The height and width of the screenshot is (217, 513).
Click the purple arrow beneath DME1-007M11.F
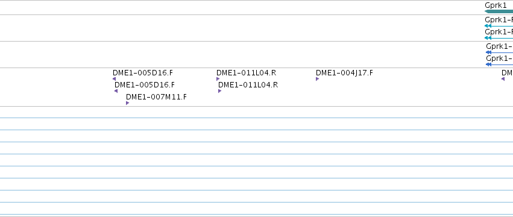click(x=128, y=103)
